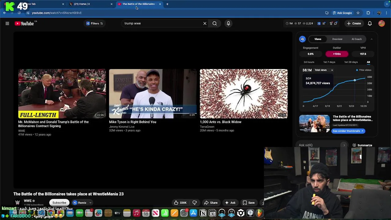The width and height of the screenshot is (391, 220).
Task: Start voice search with the microphone
Action: (228, 24)
